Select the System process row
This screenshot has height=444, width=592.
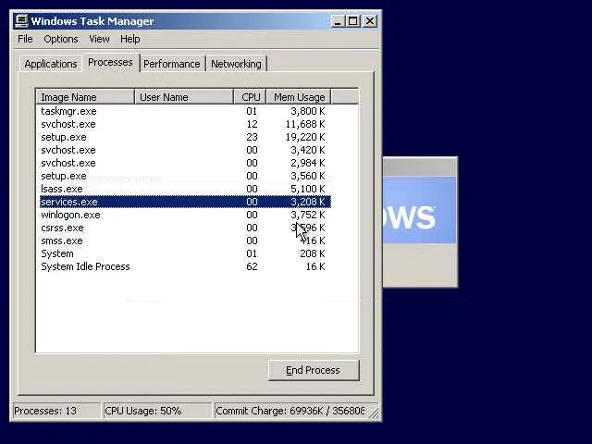(x=185, y=253)
